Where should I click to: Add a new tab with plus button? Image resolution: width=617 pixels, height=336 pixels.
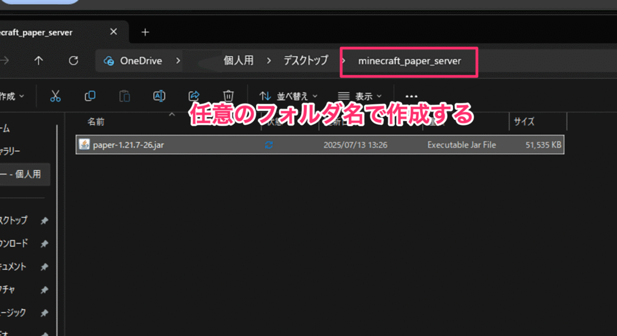point(145,33)
